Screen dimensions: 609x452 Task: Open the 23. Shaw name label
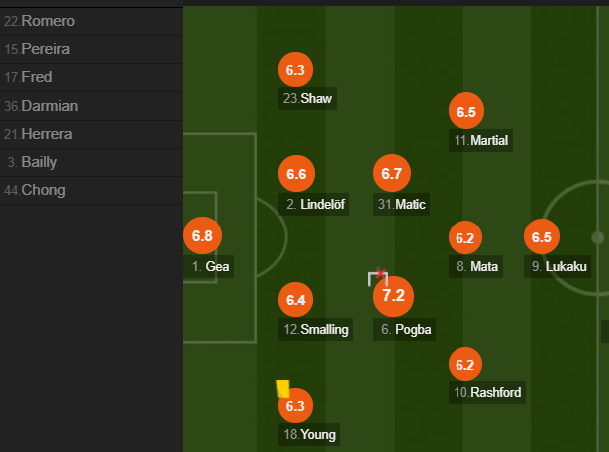click(x=307, y=98)
